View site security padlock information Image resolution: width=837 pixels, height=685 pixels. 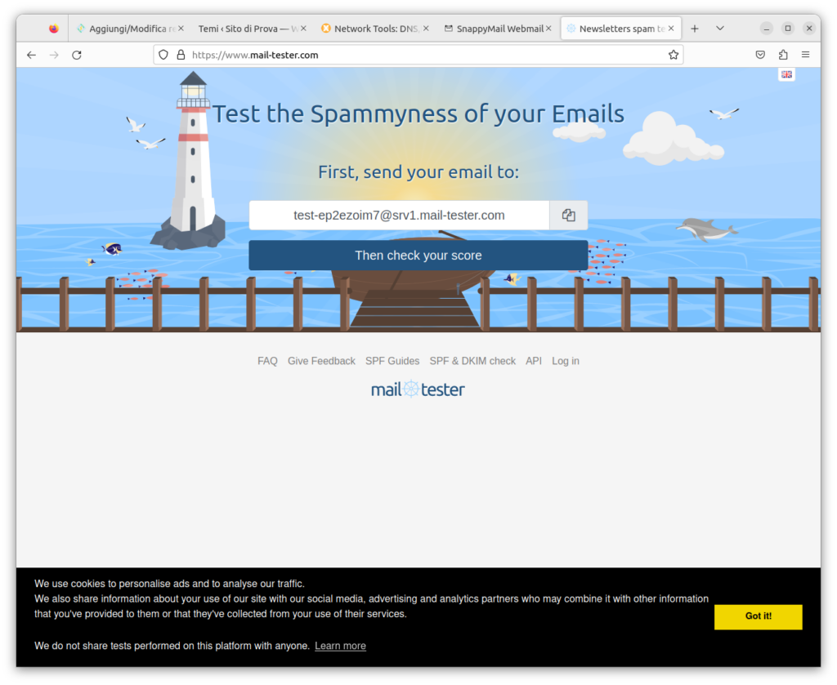point(181,55)
